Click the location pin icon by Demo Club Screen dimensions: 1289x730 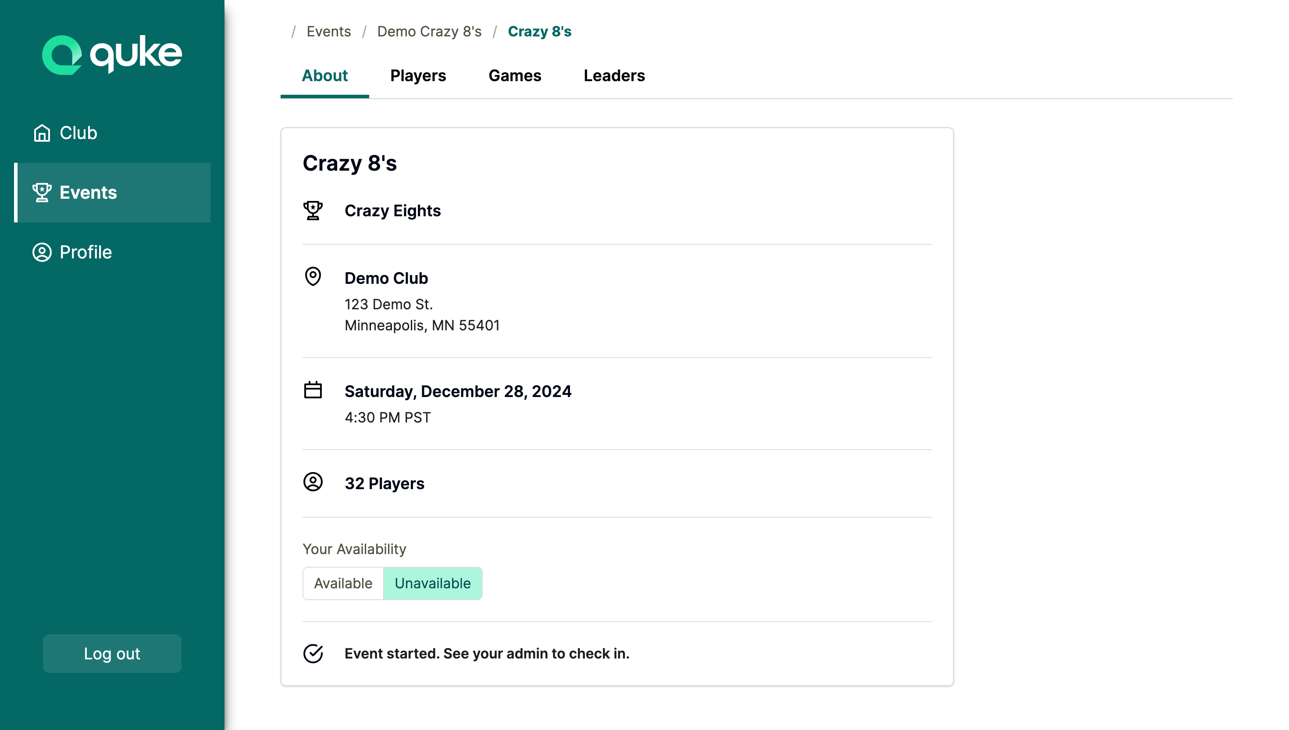coord(313,276)
